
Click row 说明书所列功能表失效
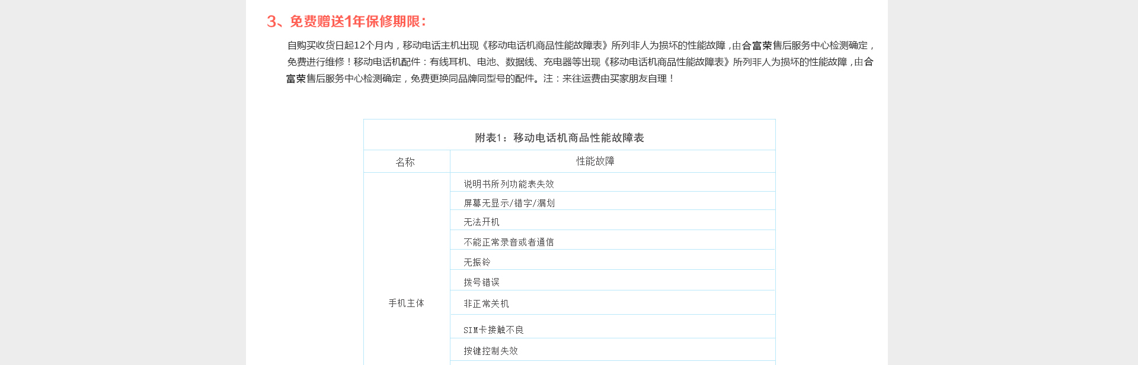[x=612, y=183]
